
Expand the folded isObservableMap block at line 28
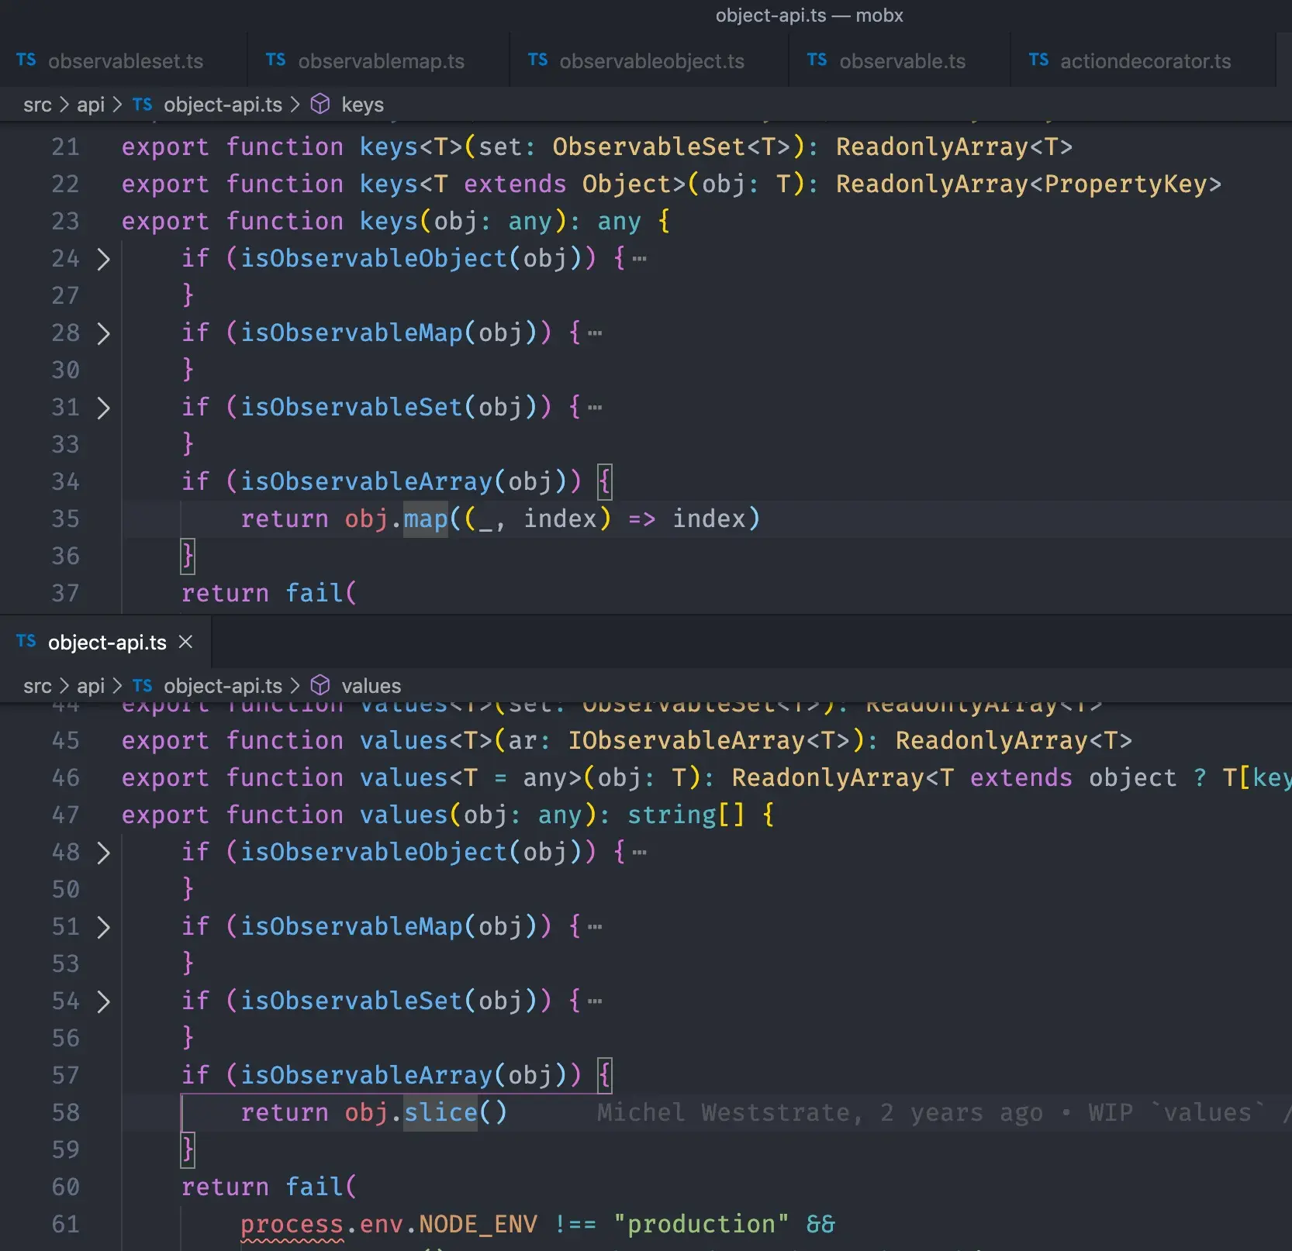click(x=105, y=333)
